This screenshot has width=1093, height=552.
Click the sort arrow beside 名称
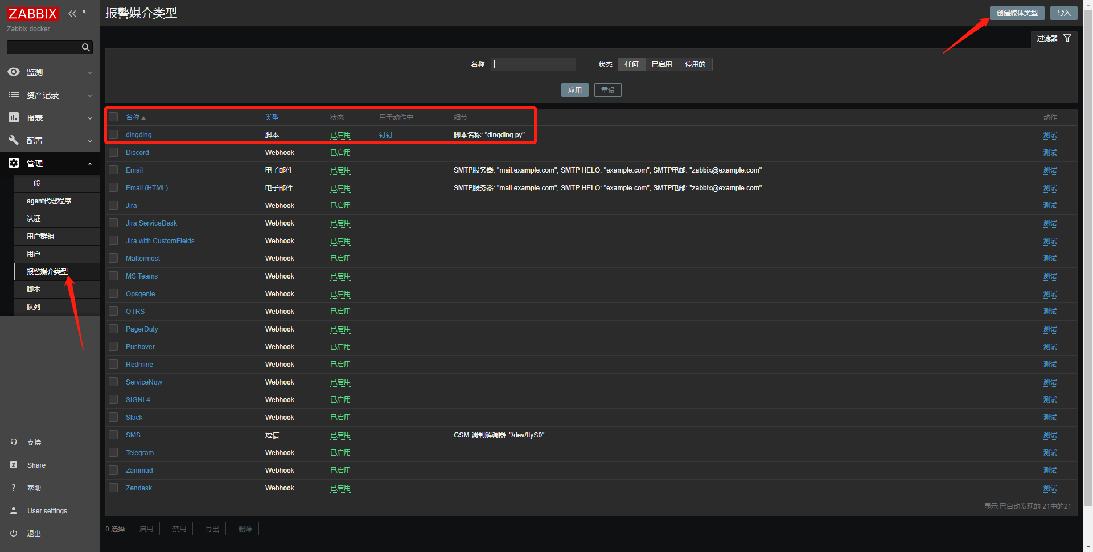click(x=143, y=118)
